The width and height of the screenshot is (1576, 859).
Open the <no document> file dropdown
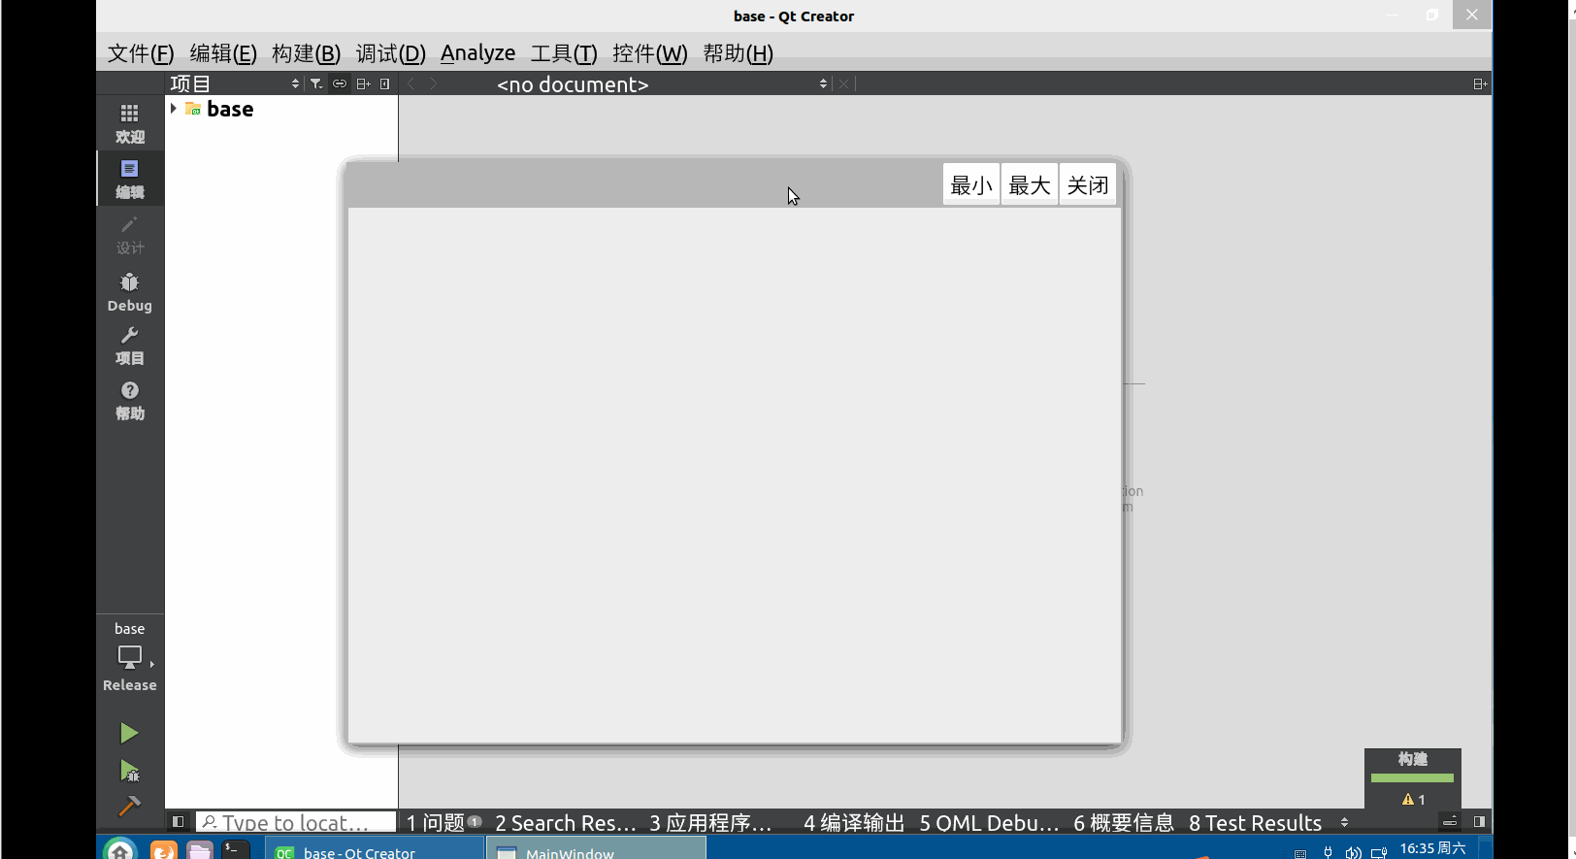pos(660,84)
